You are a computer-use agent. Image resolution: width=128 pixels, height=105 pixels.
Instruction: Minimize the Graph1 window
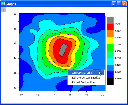(114, 4)
